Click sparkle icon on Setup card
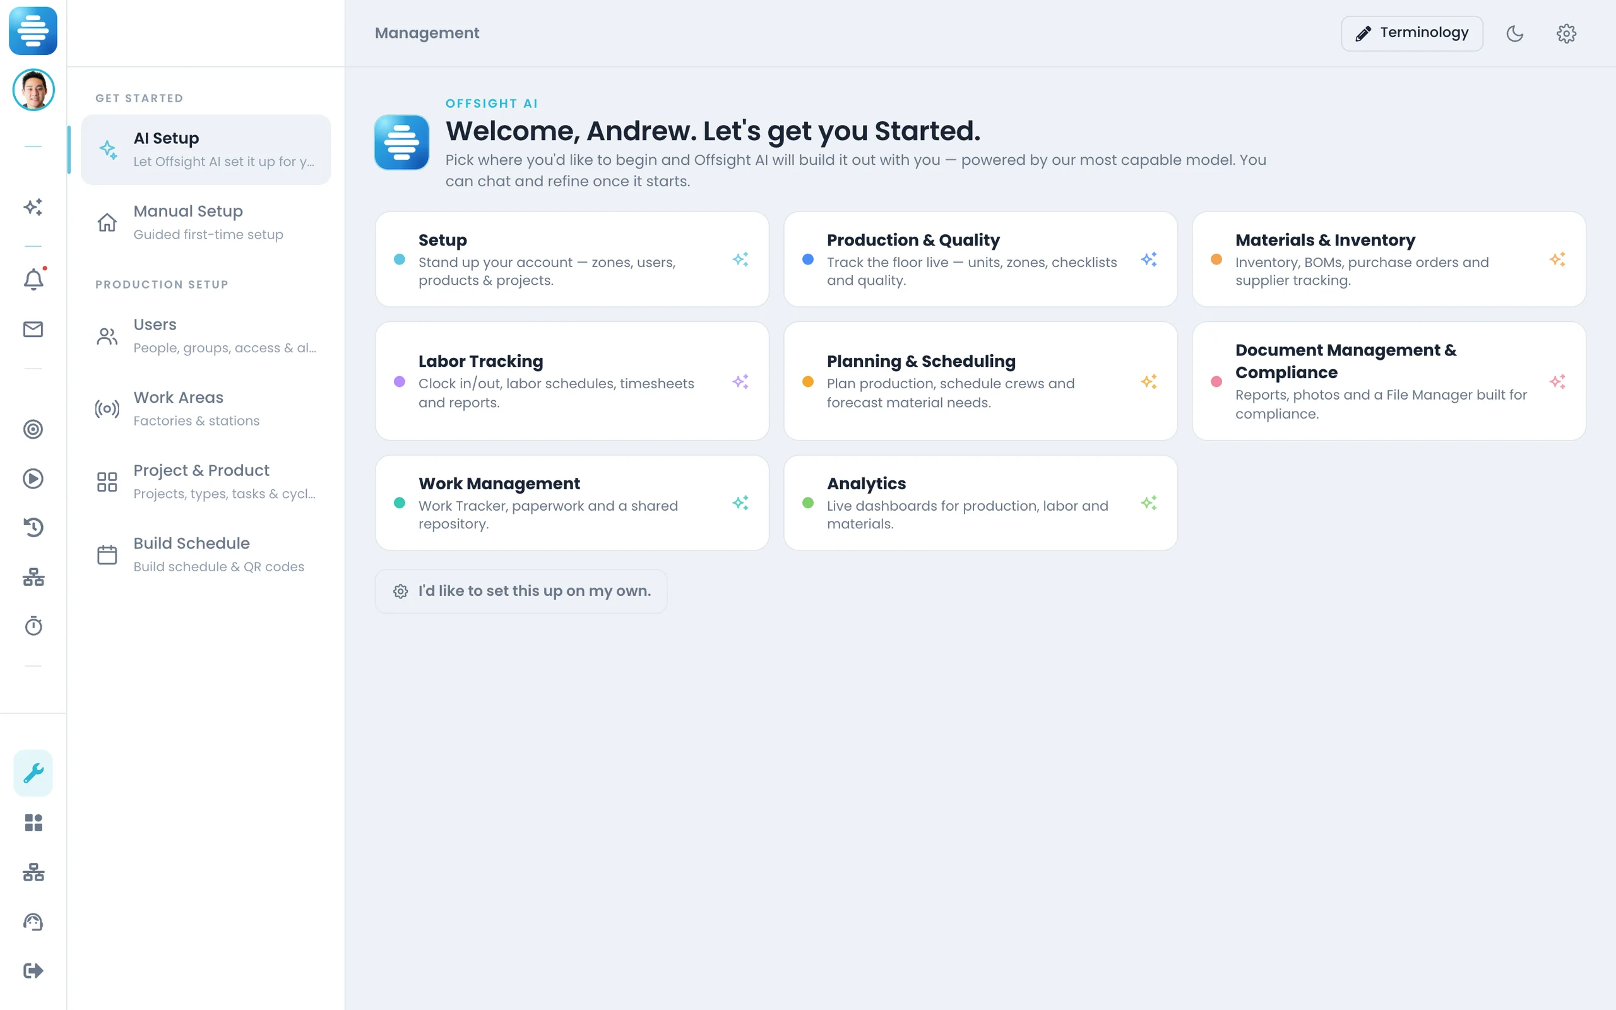 pyautogui.click(x=740, y=259)
